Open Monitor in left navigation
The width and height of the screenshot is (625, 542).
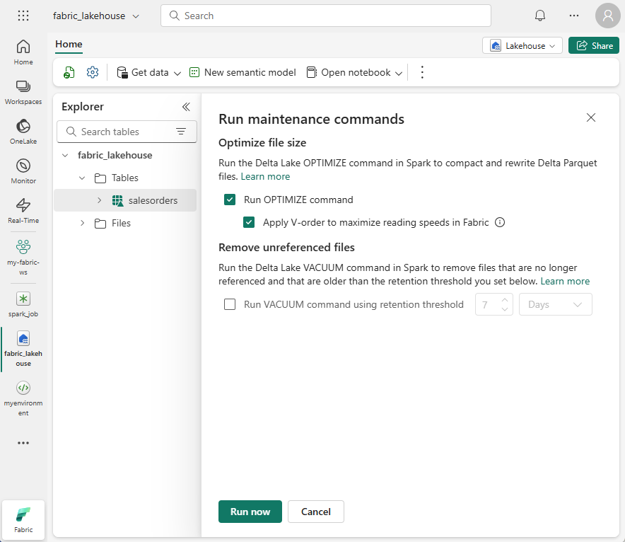(23, 171)
